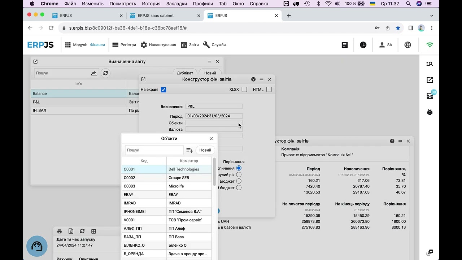Open the bug report icon in the right sidebar
Screen dimensions: 462x260
click(430, 112)
